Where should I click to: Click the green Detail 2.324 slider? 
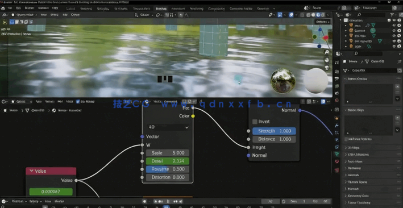(168, 161)
